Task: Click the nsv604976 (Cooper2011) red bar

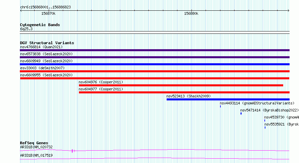Action: (181, 85)
